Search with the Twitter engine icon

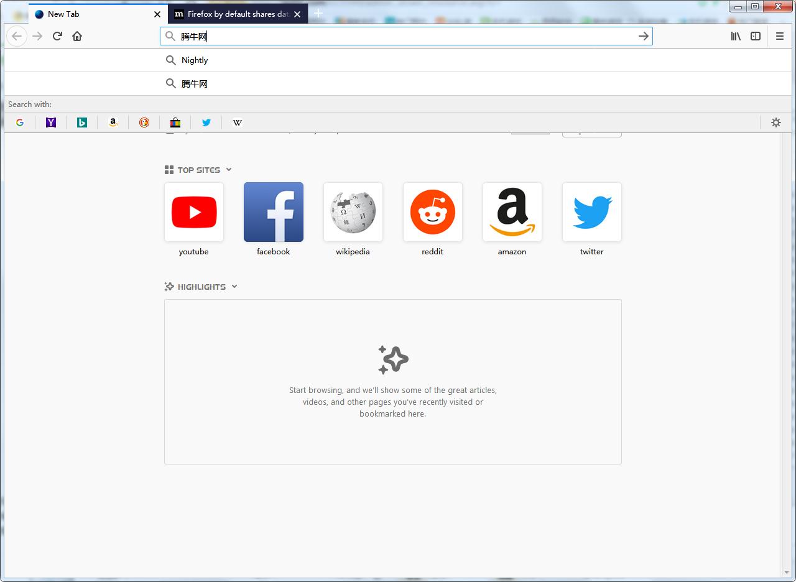[x=206, y=122]
